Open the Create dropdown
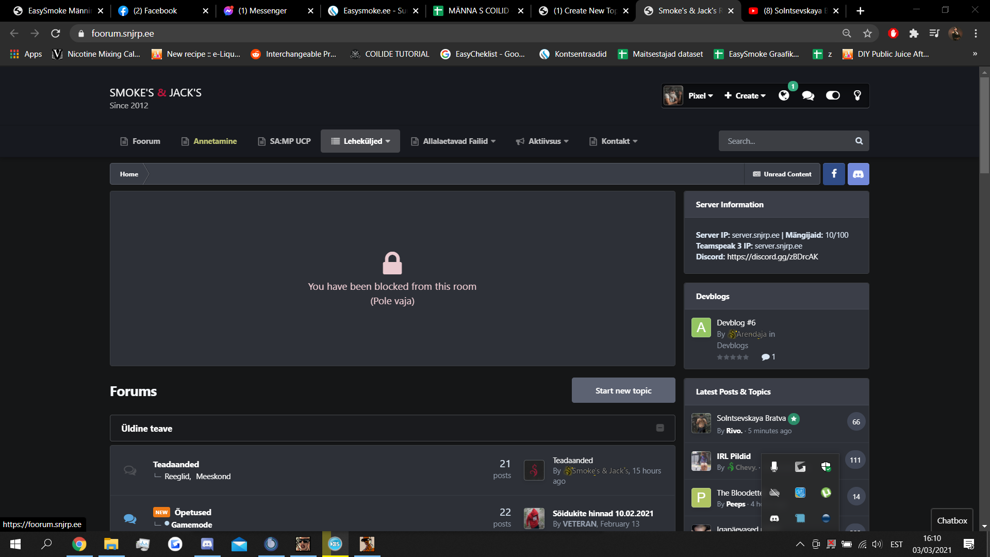This screenshot has width=990, height=557. click(745, 95)
